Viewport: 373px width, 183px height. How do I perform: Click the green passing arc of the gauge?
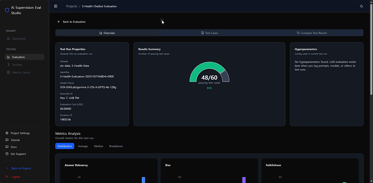(204, 65)
